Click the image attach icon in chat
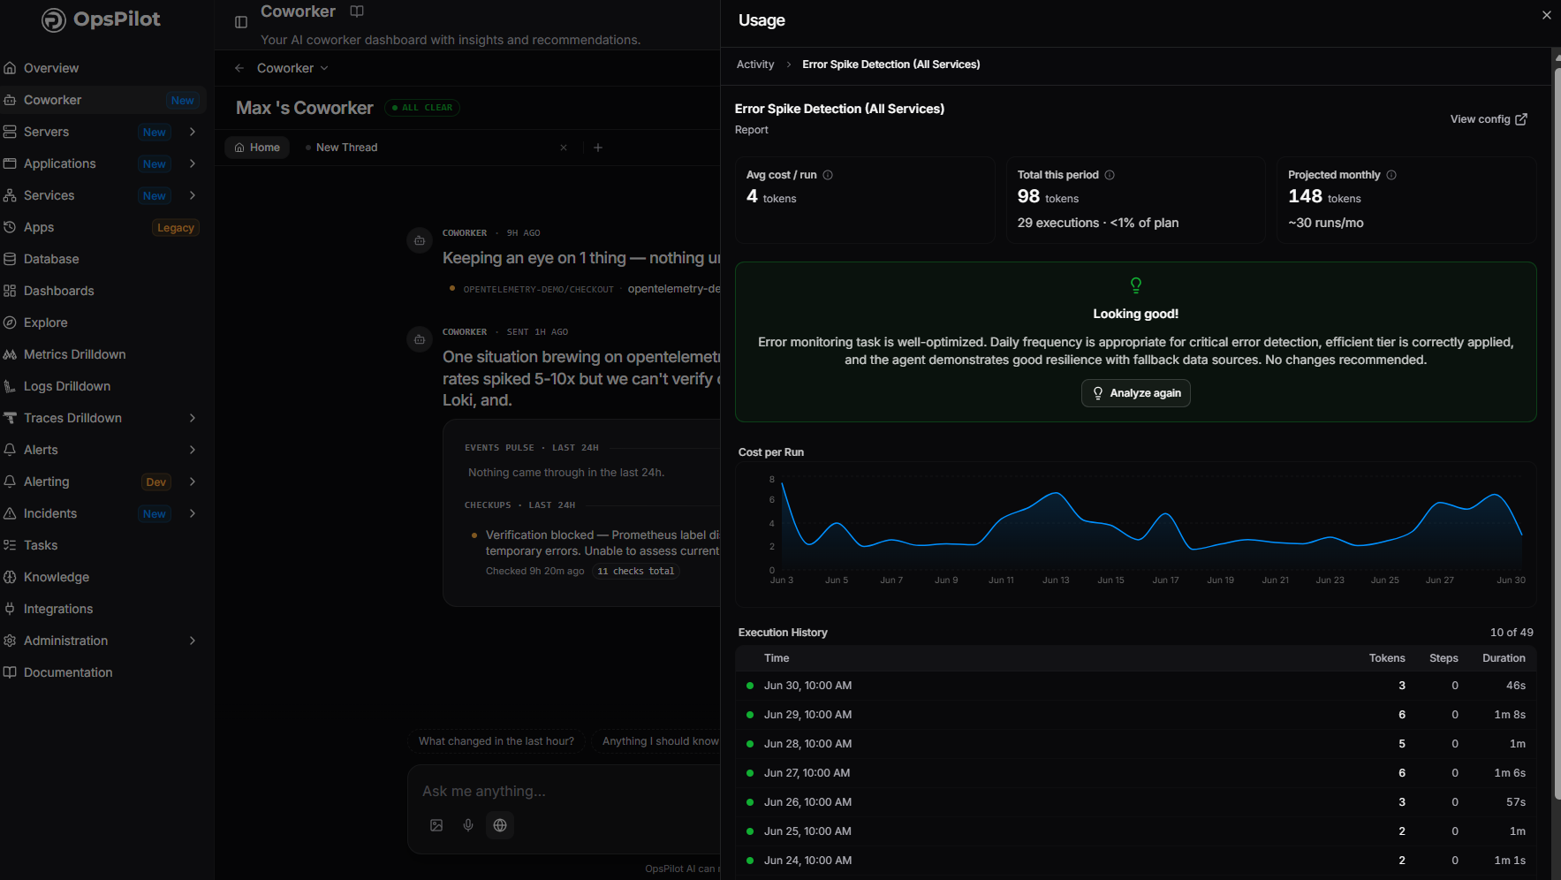Viewport: 1561px width, 880px height. pyautogui.click(x=436, y=825)
